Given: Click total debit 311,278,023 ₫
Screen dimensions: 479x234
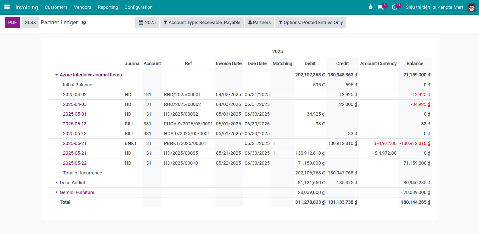Looking at the screenshot, I should click(310, 202).
